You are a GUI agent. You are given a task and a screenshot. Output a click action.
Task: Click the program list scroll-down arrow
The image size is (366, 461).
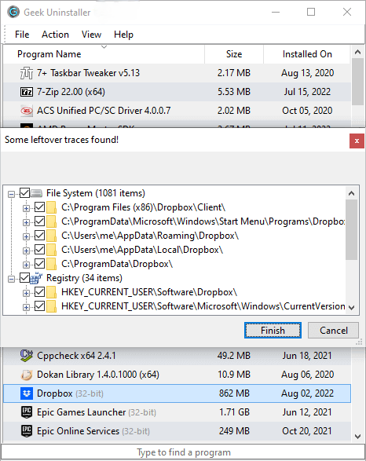tap(357, 437)
